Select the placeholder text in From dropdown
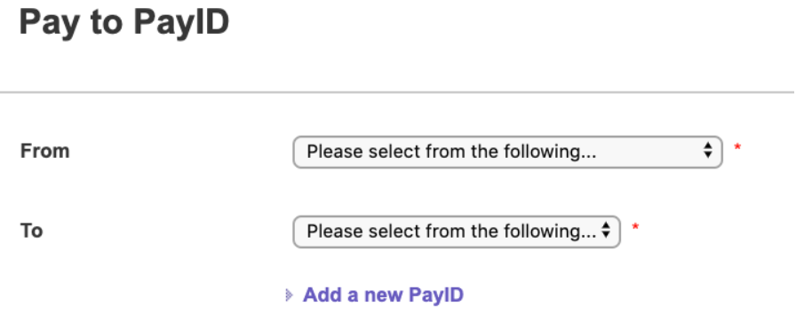Viewport: 796px width, 330px height. (451, 152)
